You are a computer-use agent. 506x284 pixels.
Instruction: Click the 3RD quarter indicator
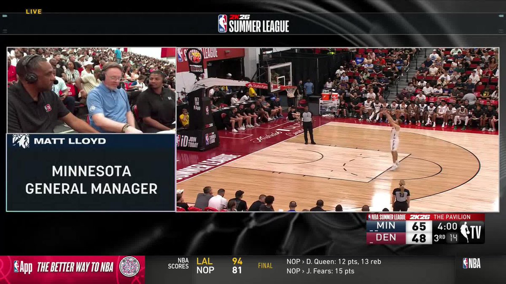(x=439, y=237)
